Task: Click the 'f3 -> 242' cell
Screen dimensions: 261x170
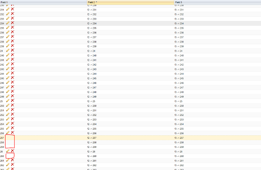Action: (179, 65)
